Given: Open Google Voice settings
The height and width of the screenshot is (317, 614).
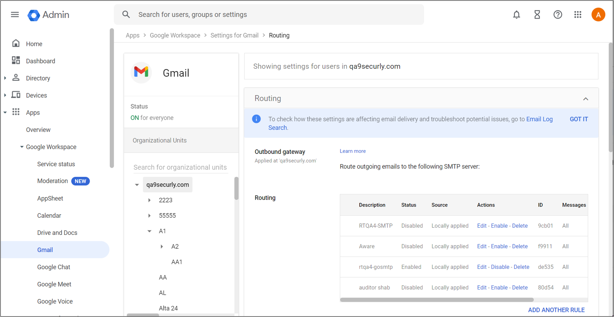Looking at the screenshot, I should click(x=55, y=302).
